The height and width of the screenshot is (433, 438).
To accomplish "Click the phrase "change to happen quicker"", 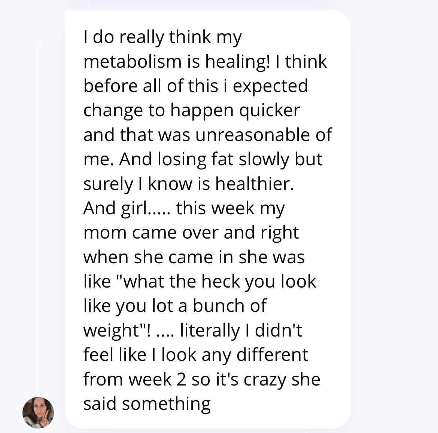I will (192, 111).
